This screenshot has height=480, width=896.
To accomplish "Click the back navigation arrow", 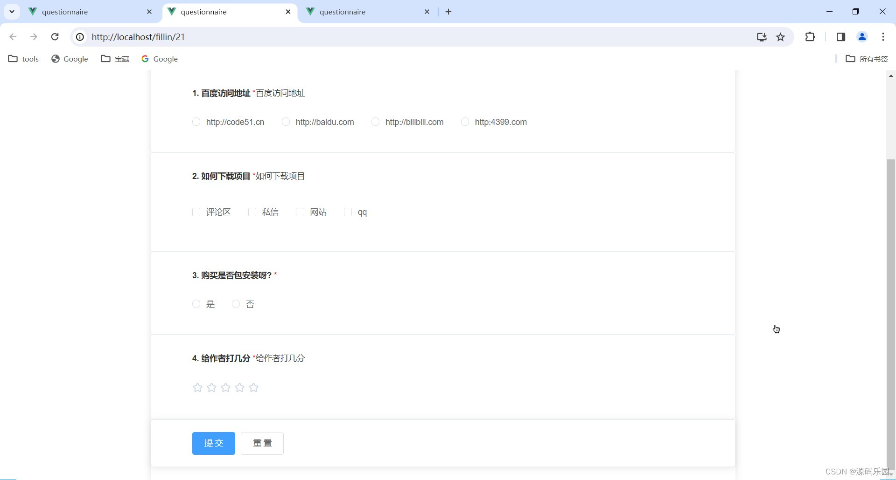I will 13,37.
